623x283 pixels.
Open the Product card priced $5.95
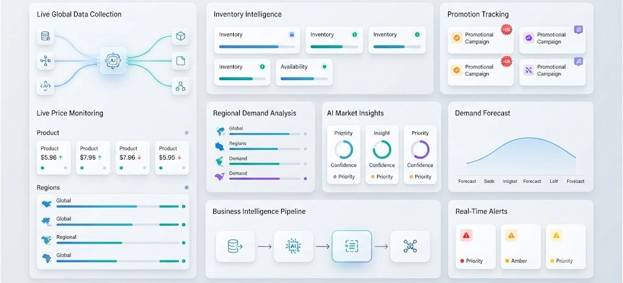pos(172,158)
